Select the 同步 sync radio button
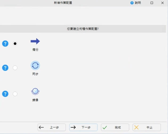 click(x=15, y=68)
